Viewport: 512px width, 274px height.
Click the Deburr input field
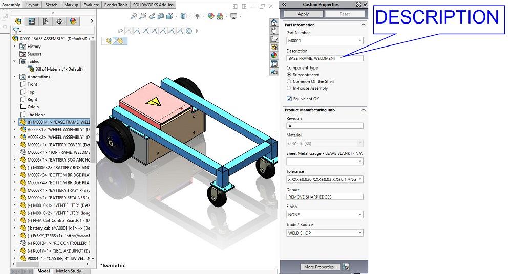coord(325,197)
